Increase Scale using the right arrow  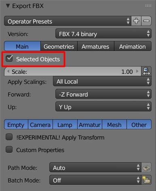click(x=137, y=71)
